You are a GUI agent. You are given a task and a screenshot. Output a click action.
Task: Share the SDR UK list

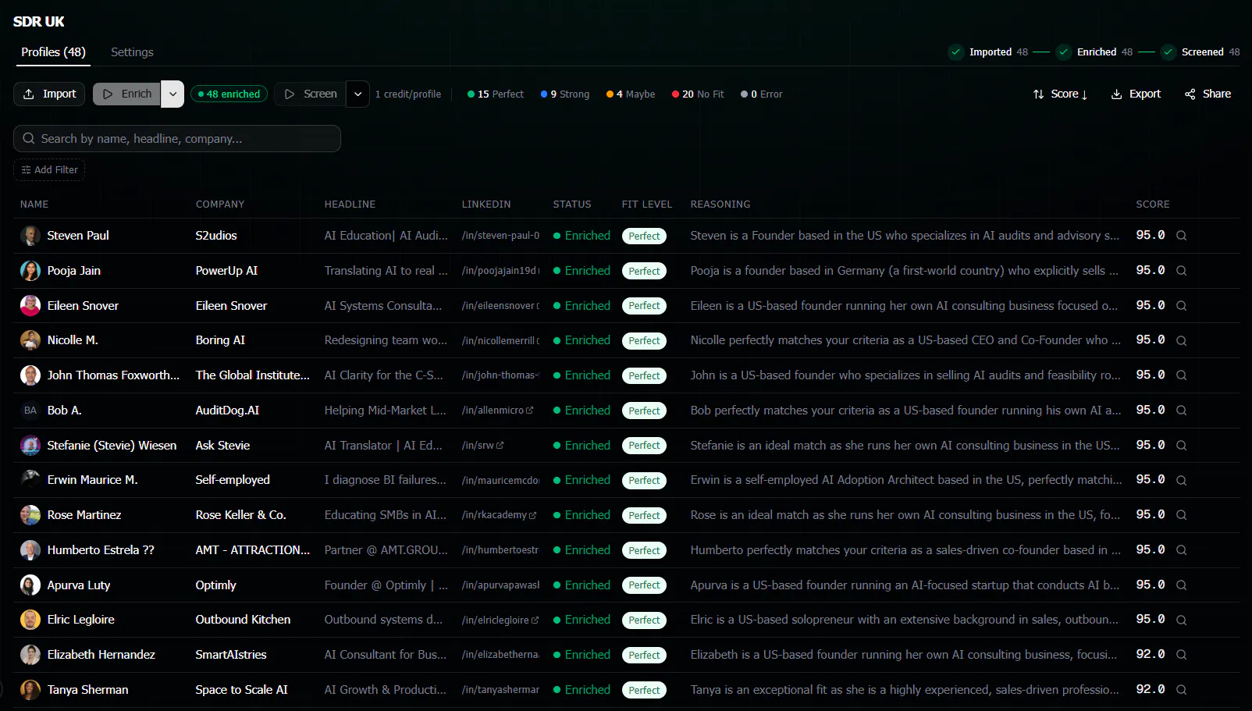coord(1208,94)
